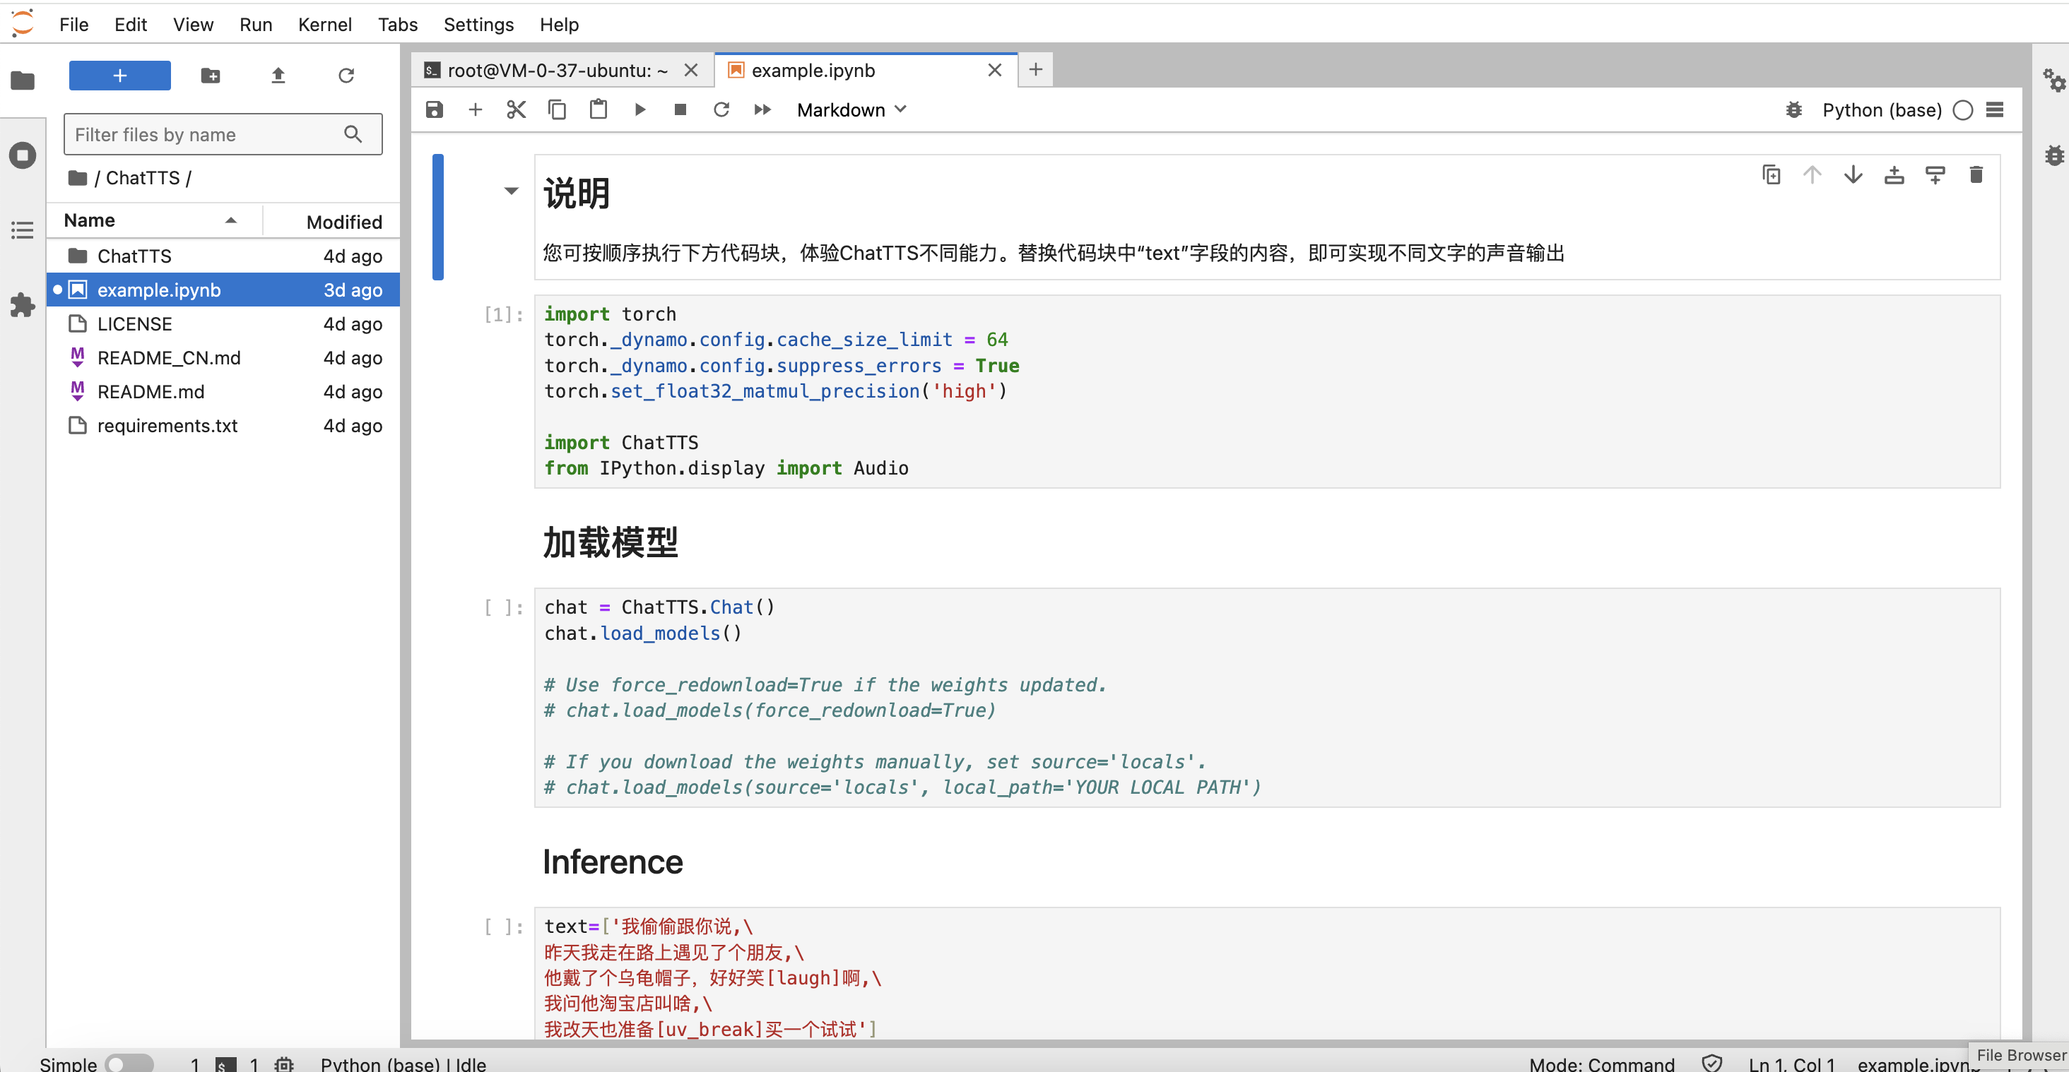The height and width of the screenshot is (1072, 2069).
Task: Collapse the 说明 heading section
Action: (x=511, y=191)
